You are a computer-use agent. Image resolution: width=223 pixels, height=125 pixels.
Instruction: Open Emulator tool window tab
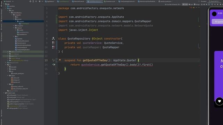[x=203, y=1]
